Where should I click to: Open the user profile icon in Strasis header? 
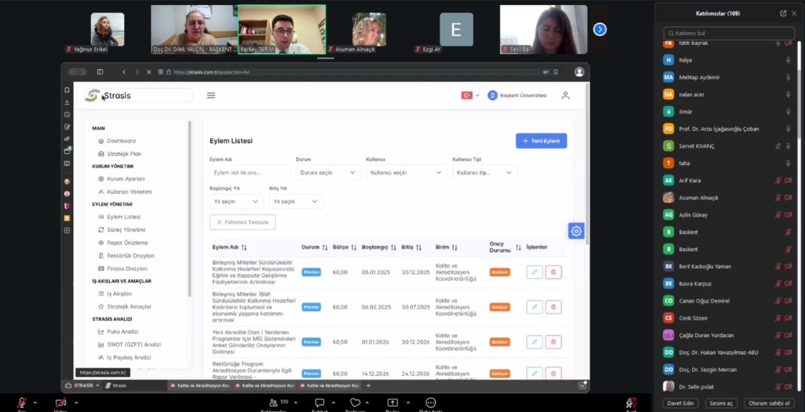coord(566,95)
